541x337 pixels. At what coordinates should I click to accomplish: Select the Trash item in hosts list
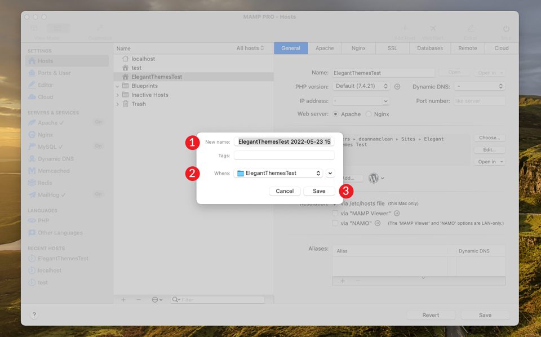(x=138, y=104)
